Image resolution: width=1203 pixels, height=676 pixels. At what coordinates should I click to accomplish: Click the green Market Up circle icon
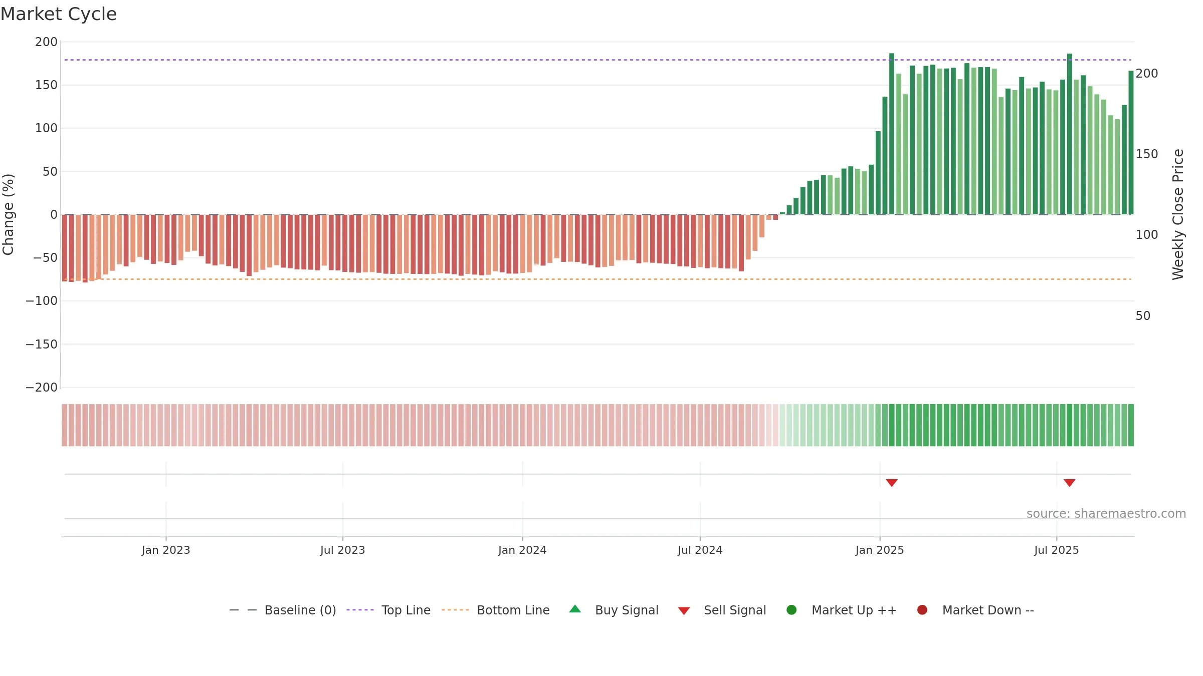click(x=791, y=610)
